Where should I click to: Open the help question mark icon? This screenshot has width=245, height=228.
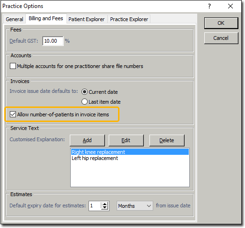click(x=209, y=6)
